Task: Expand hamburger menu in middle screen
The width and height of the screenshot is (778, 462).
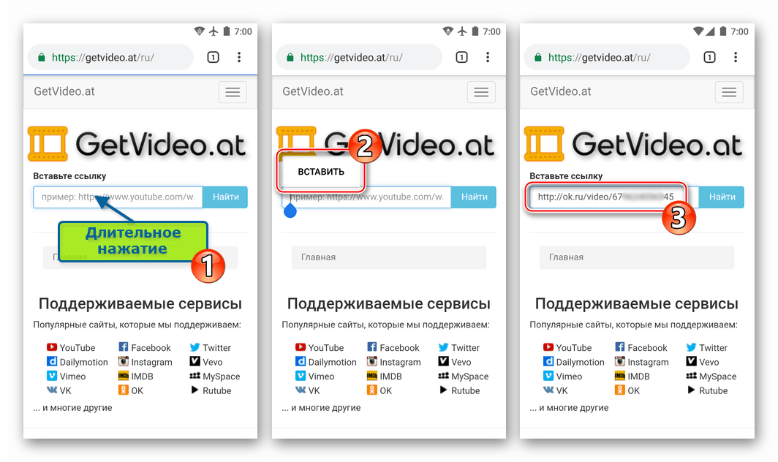Action: tap(481, 92)
